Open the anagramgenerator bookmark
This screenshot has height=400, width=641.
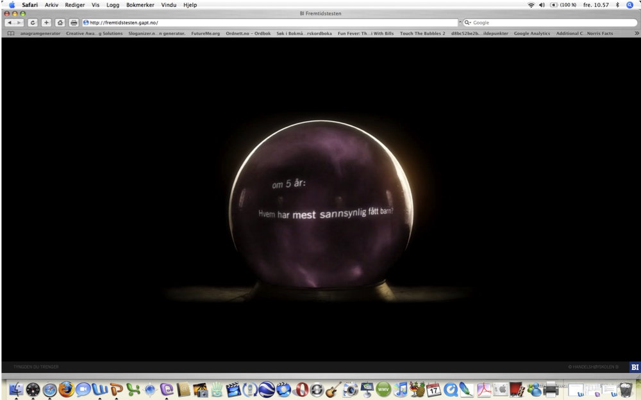40,33
